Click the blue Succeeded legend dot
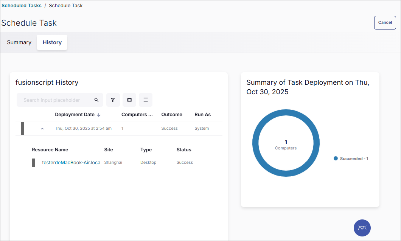The image size is (401, 241). 335,158
